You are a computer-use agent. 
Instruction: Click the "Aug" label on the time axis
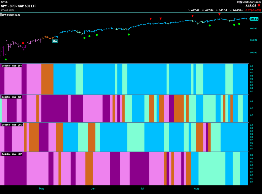pyautogui.click(x=196, y=188)
